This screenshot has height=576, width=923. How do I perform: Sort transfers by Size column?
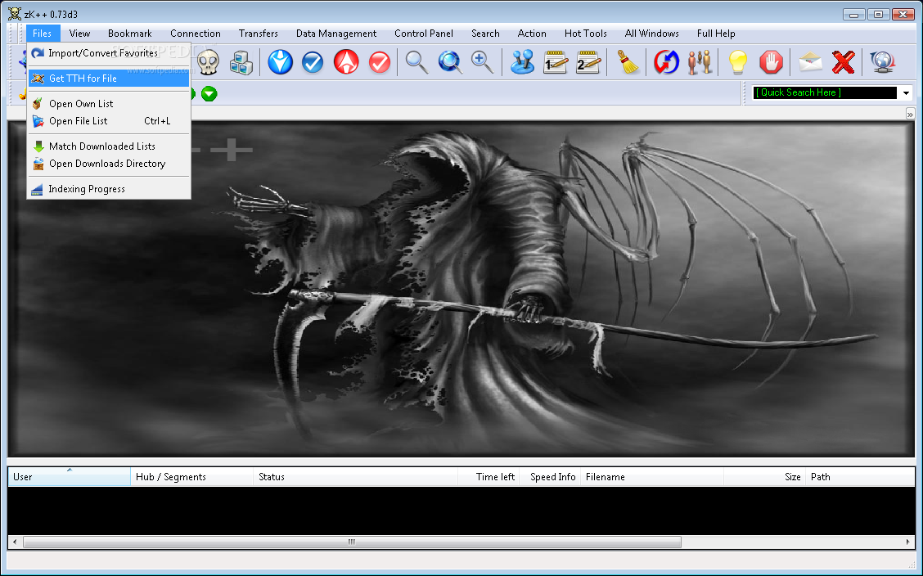764,476
